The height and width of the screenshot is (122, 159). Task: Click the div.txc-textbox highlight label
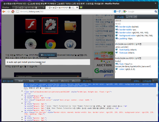pyautogui.click(x=48, y=55)
